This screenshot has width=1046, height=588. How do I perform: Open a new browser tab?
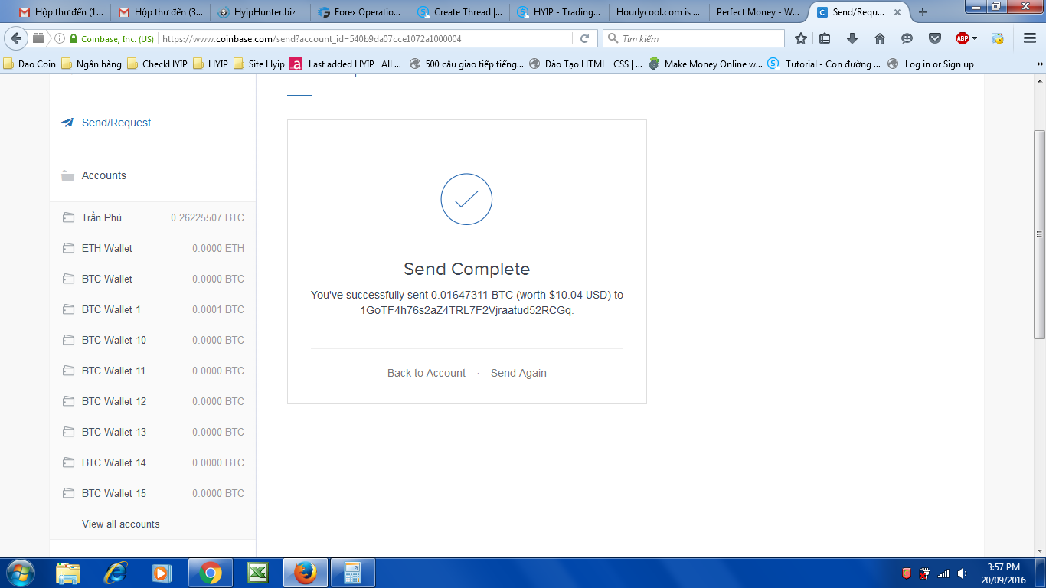923,12
